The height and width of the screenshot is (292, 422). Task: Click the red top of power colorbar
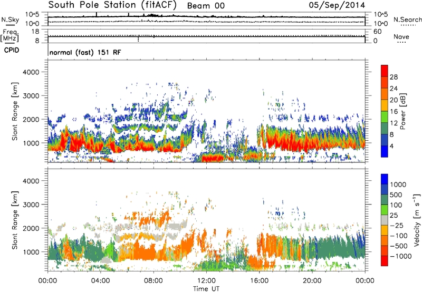(385, 71)
